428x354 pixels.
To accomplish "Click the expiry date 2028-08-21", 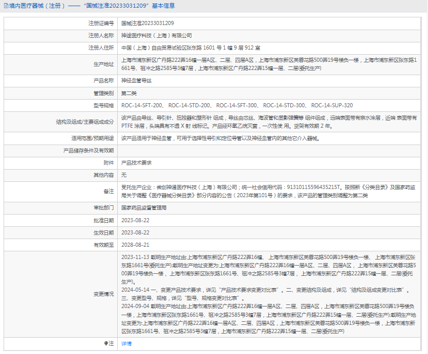I will click(135, 245).
